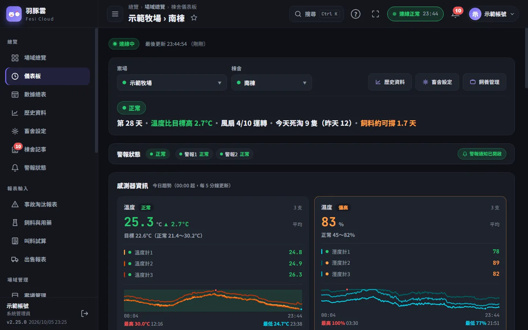Open 棟舍記事 with 10 unread badge

pos(48,150)
